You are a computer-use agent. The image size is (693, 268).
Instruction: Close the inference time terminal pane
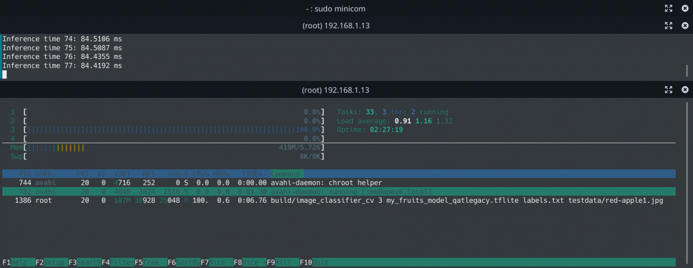(685, 25)
